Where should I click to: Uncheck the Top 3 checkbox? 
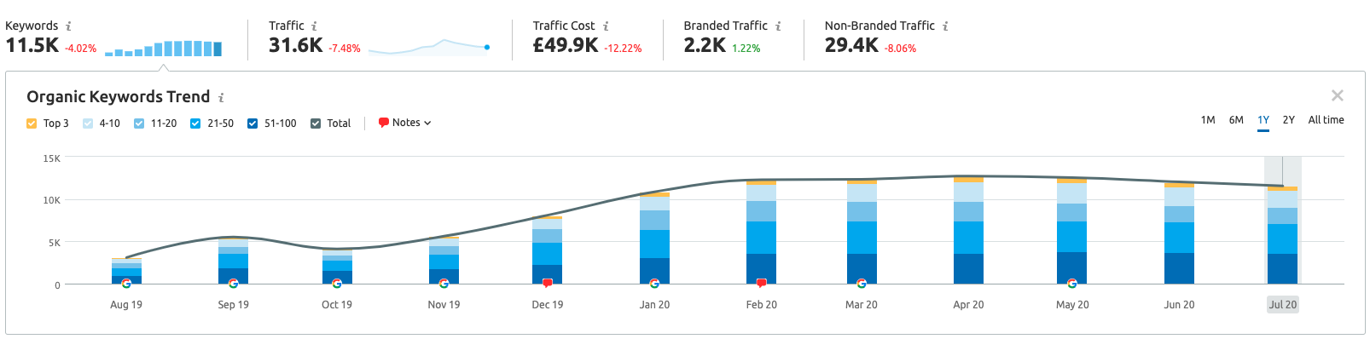[x=32, y=124]
